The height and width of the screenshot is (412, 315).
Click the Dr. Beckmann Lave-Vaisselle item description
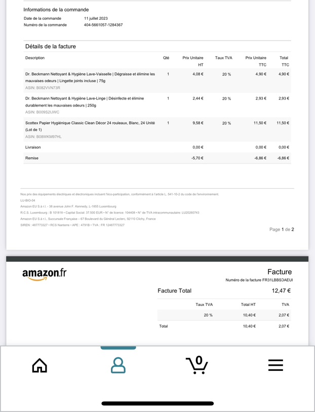tap(90, 78)
